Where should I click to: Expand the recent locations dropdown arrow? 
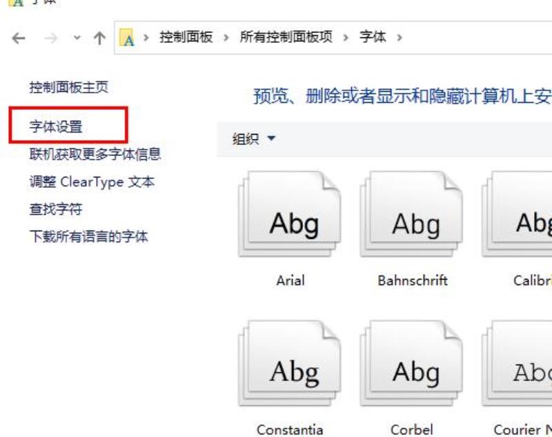pos(77,38)
